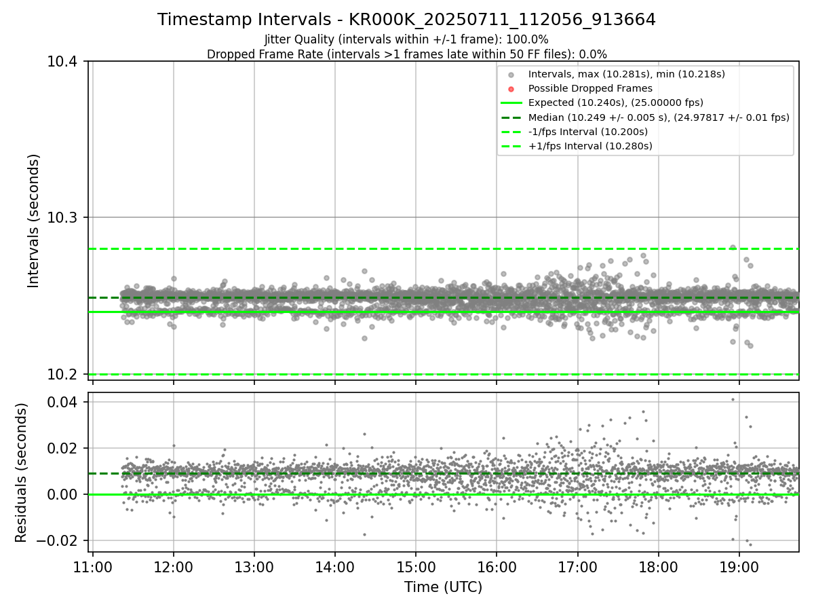Click the Expected (10.240s) legend entry
This screenshot has height=611, width=814.
tap(615, 103)
